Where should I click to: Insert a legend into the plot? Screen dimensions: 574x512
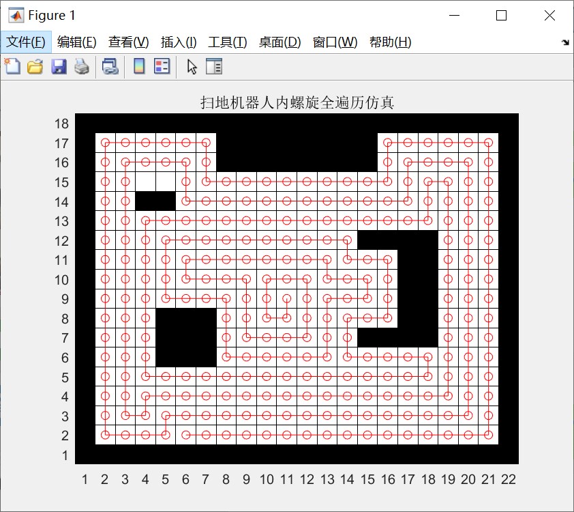[x=163, y=66]
